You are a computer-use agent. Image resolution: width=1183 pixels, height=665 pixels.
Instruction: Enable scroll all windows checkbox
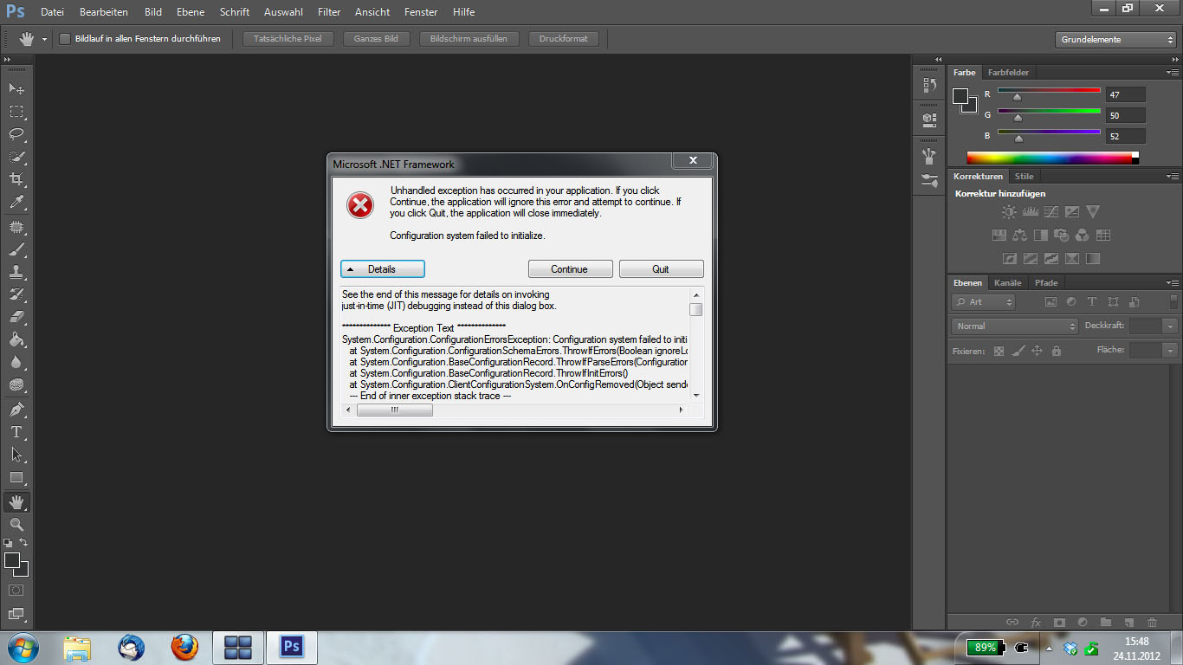click(65, 39)
